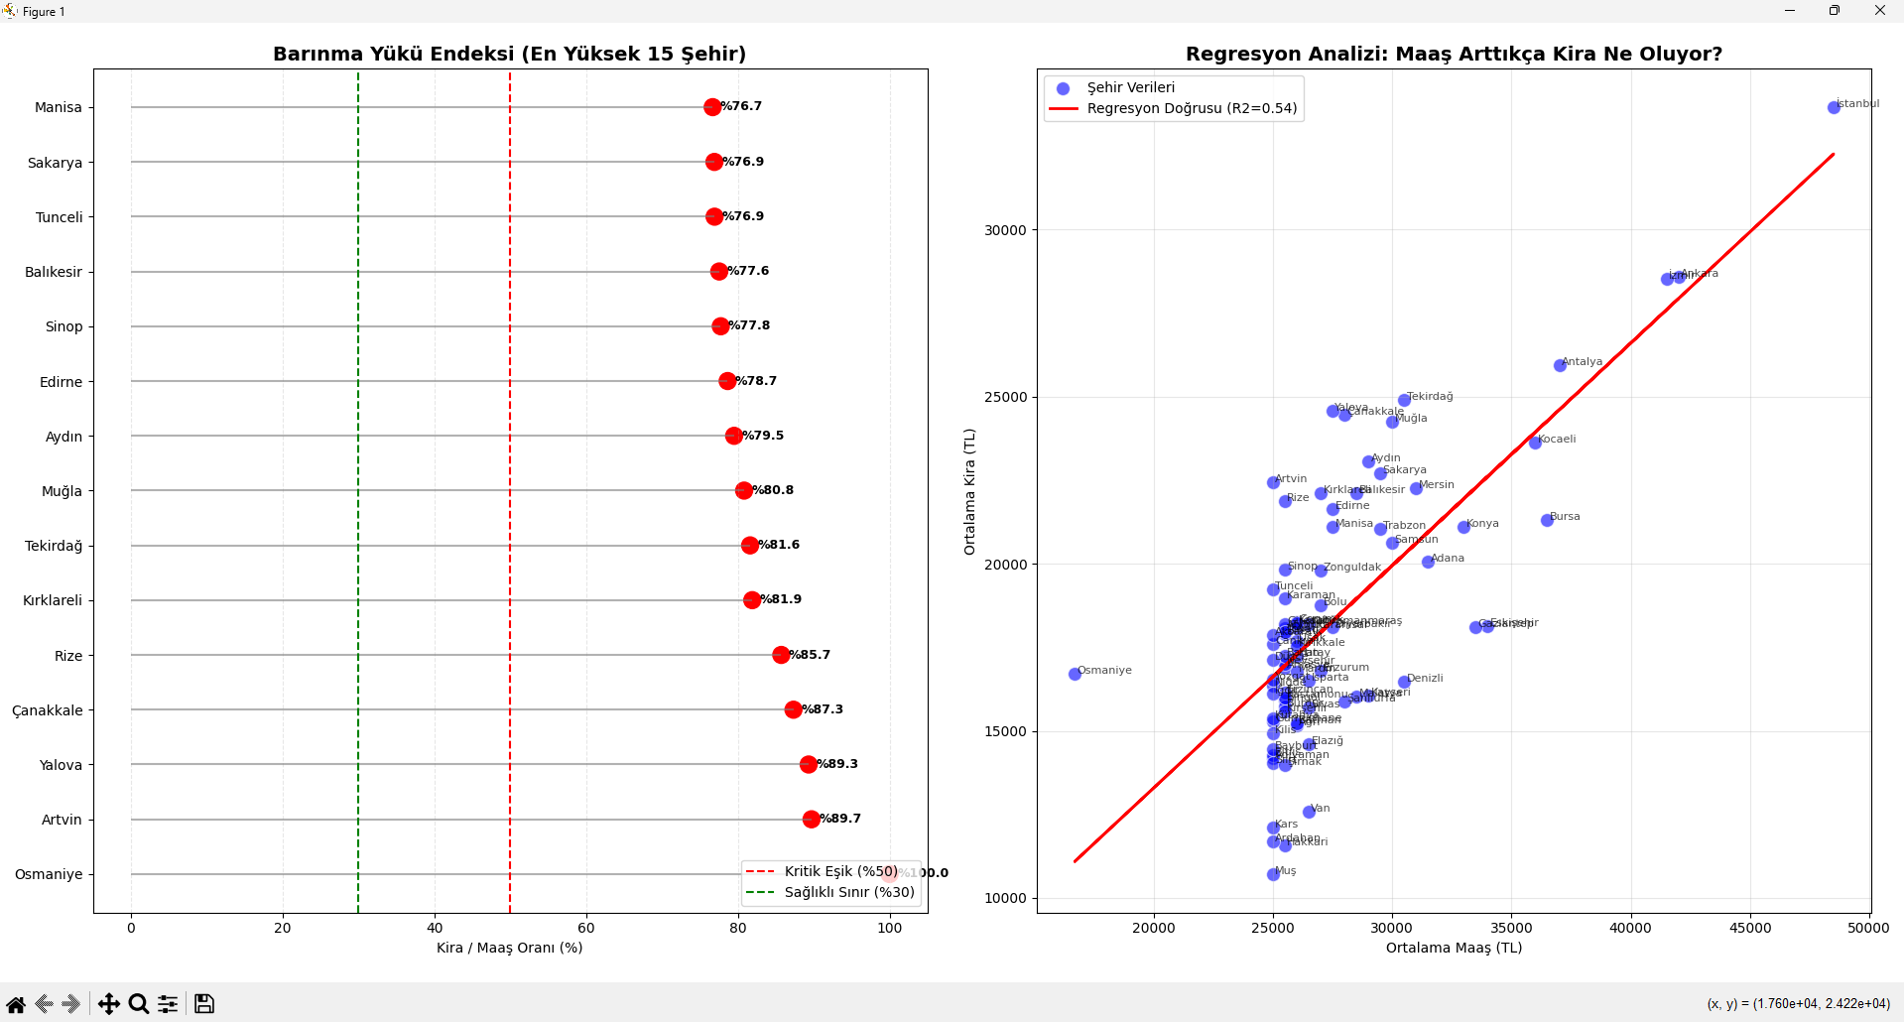Click the İstanbul data point in scatter plot

point(1834,107)
